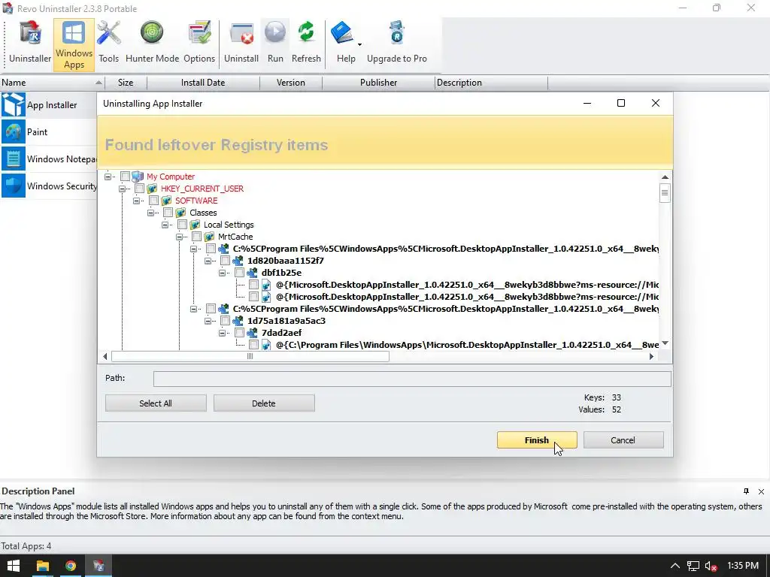Click the Classes registry key icon
Viewport: 770px width, 577px height.
point(180,213)
